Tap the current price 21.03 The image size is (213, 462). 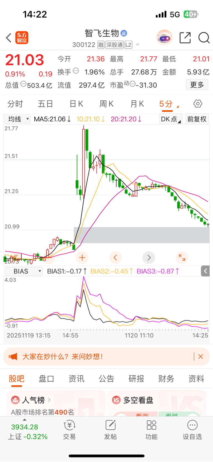click(x=24, y=60)
